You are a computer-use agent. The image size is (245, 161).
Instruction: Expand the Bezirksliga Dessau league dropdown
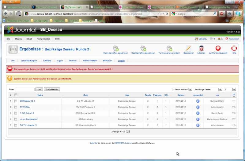pyautogui.click(x=208, y=90)
